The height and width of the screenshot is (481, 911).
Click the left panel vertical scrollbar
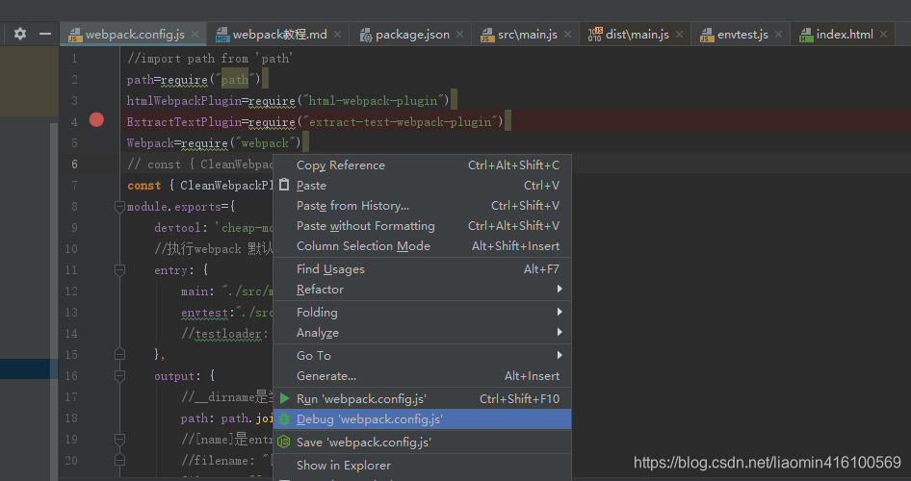click(54, 302)
